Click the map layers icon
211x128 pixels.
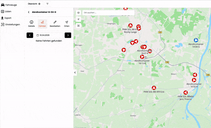78,13
